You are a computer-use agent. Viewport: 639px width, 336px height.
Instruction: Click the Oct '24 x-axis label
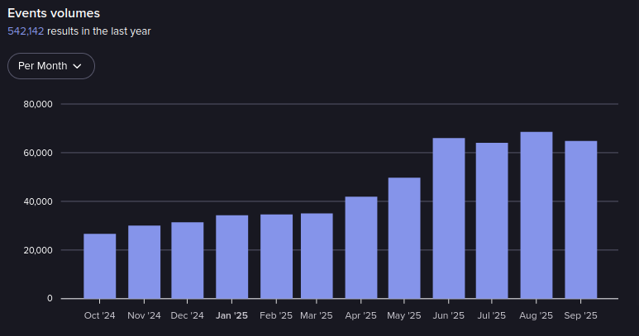(100, 315)
